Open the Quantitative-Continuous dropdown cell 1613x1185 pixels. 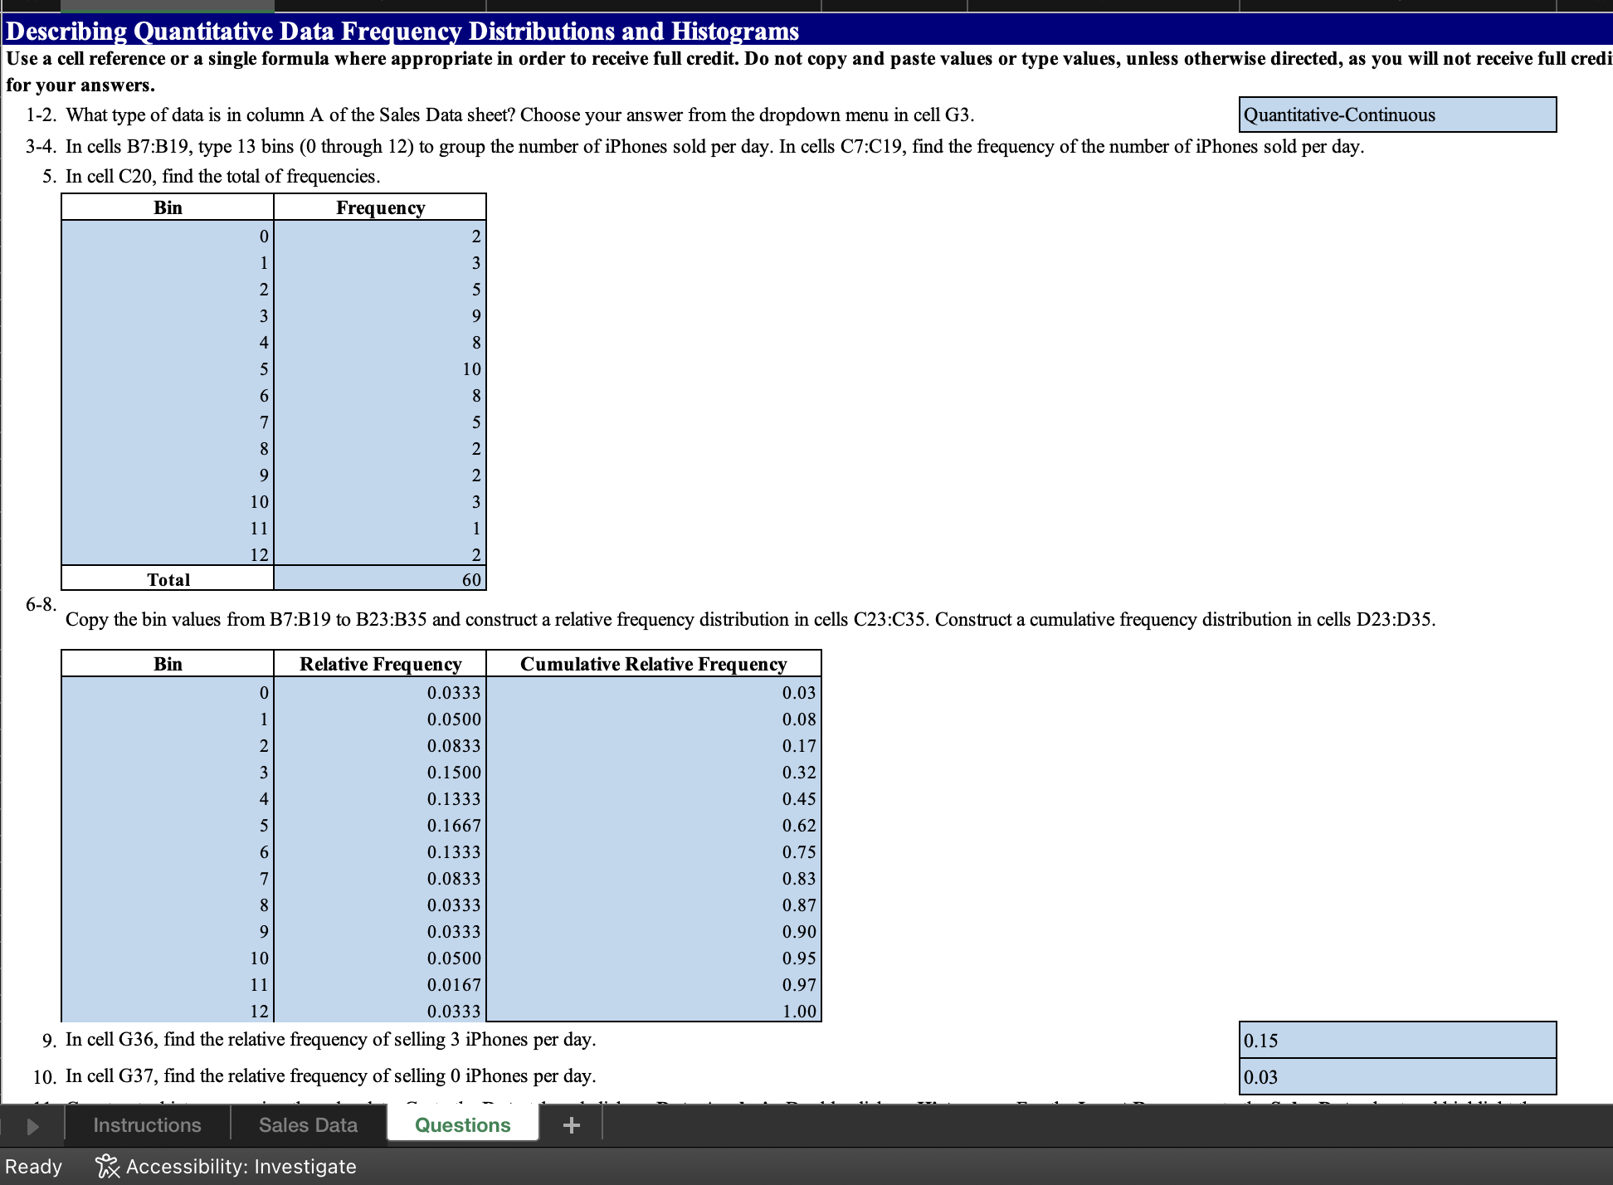[1396, 115]
